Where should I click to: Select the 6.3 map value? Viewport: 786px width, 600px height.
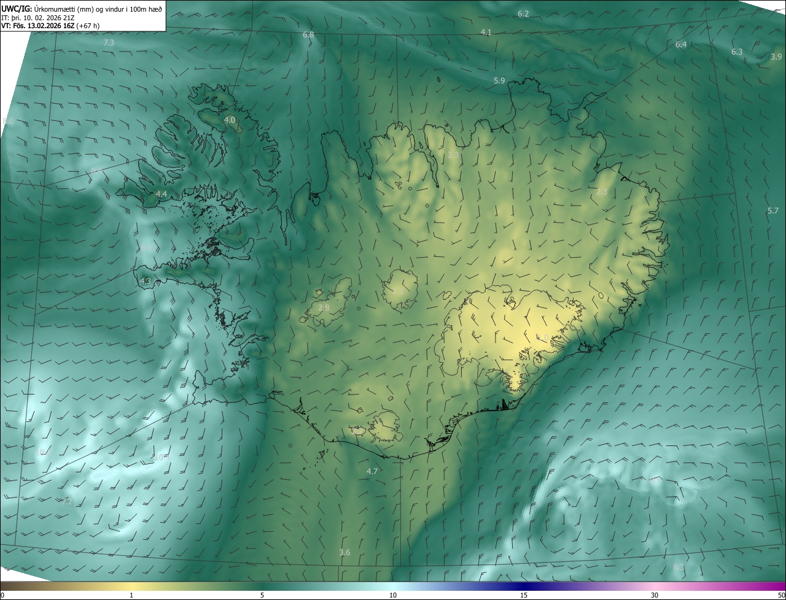tap(737, 52)
